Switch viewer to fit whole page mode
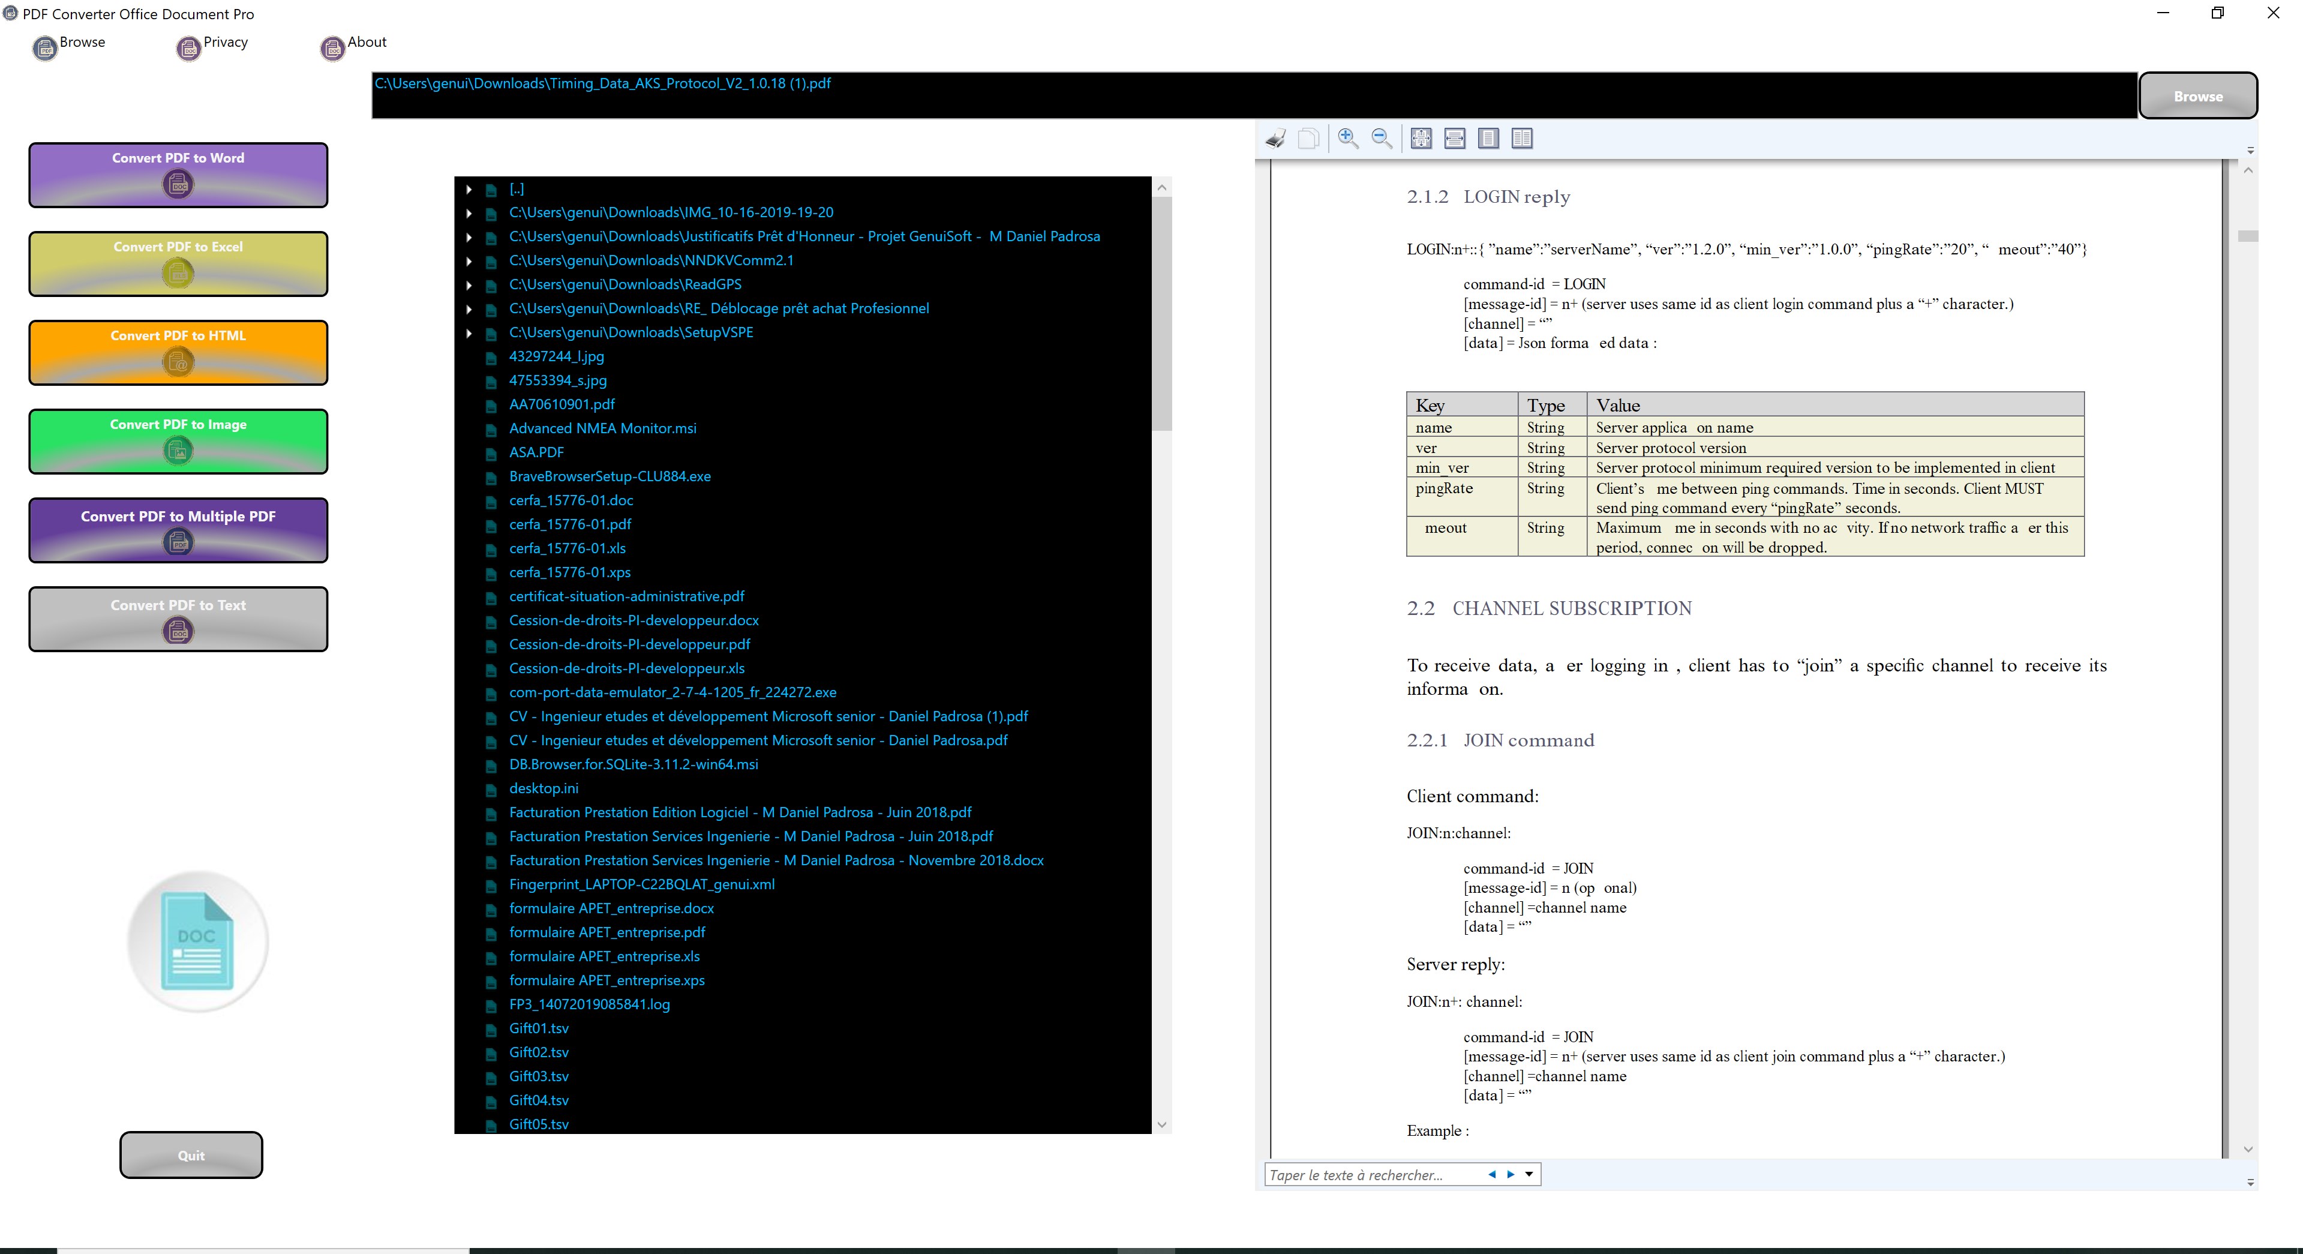Viewport: 2303px width, 1254px height. coord(1421,139)
